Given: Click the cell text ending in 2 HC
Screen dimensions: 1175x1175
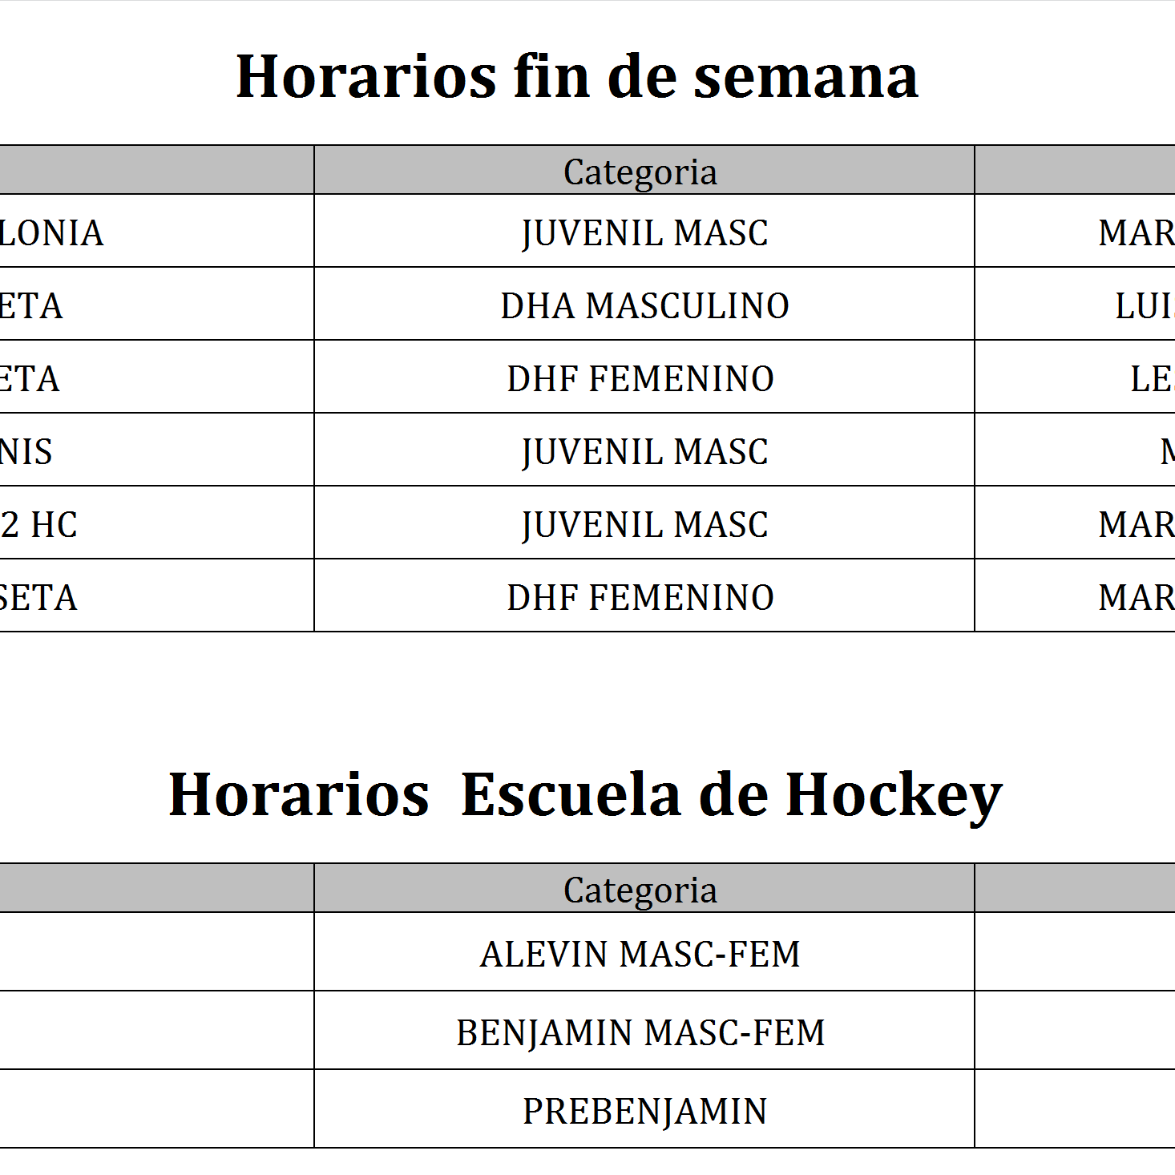Looking at the screenshot, I should (38, 524).
